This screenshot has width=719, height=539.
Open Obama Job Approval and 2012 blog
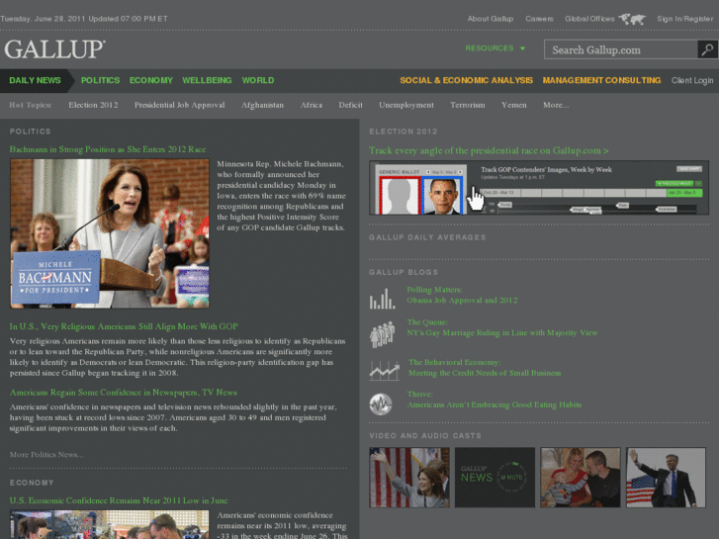[462, 301]
